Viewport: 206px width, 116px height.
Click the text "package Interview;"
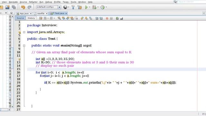[x=42, y=25]
